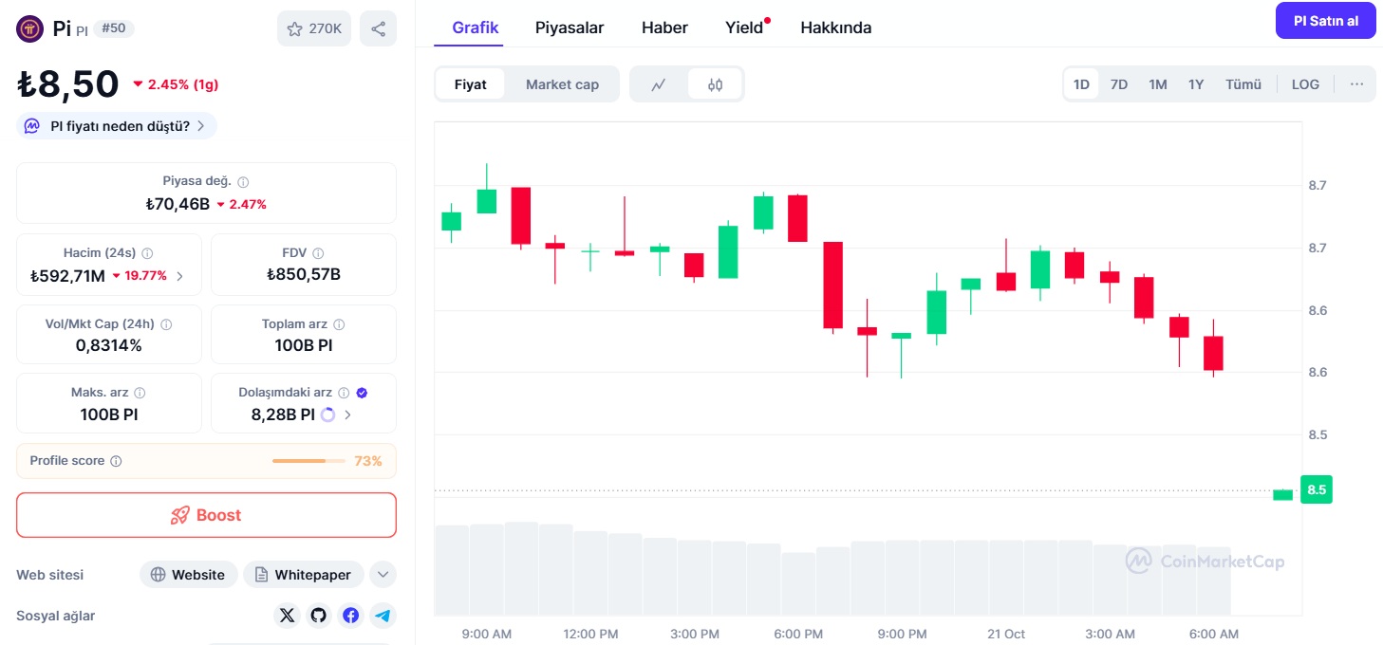Open the Whitepaper link
Screen dimensions: 1383x645
tap(304, 575)
